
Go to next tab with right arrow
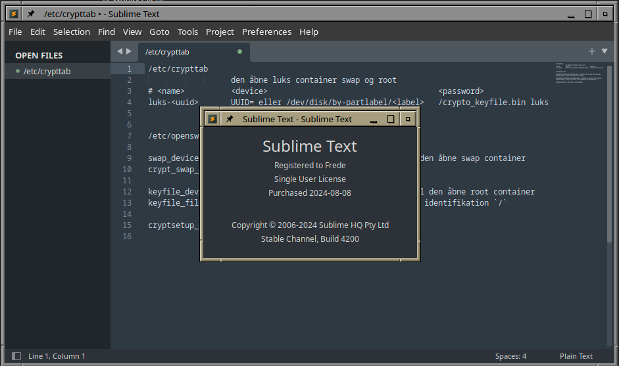click(129, 51)
